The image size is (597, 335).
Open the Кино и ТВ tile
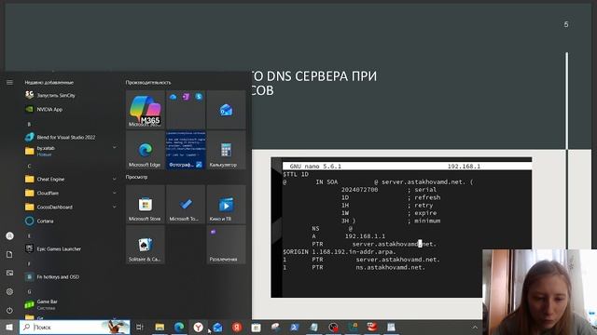(x=226, y=205)
